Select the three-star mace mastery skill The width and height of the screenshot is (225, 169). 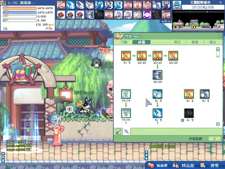(x=157, y=55)
